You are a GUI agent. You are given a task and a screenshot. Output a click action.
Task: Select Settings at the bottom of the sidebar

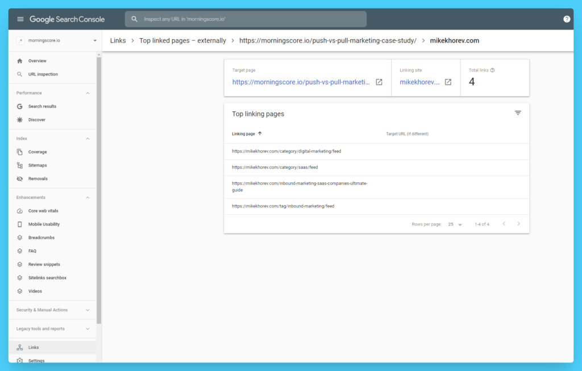(36, 360)
